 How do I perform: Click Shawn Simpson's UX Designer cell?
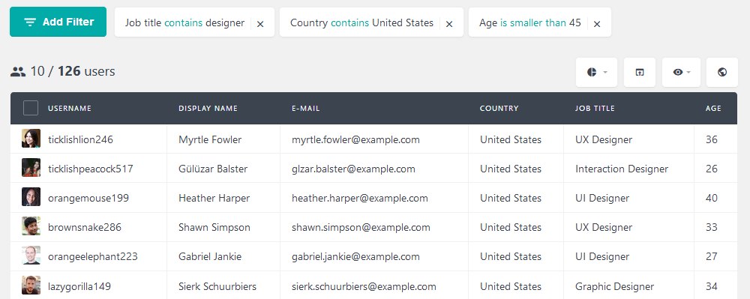[604, 227]
